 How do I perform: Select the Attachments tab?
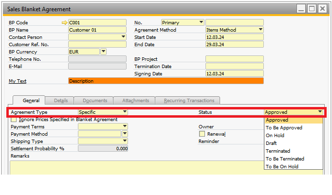(135, 101)
